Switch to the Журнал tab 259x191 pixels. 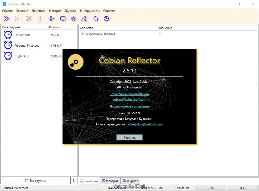(130, 181)
